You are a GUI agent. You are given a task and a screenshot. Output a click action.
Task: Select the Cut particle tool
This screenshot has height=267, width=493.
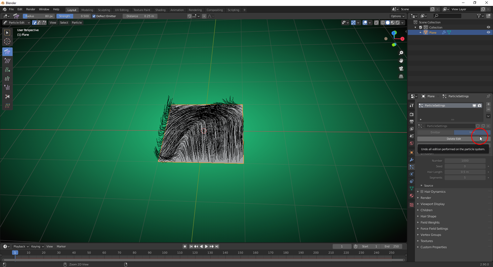click(7, 97)
